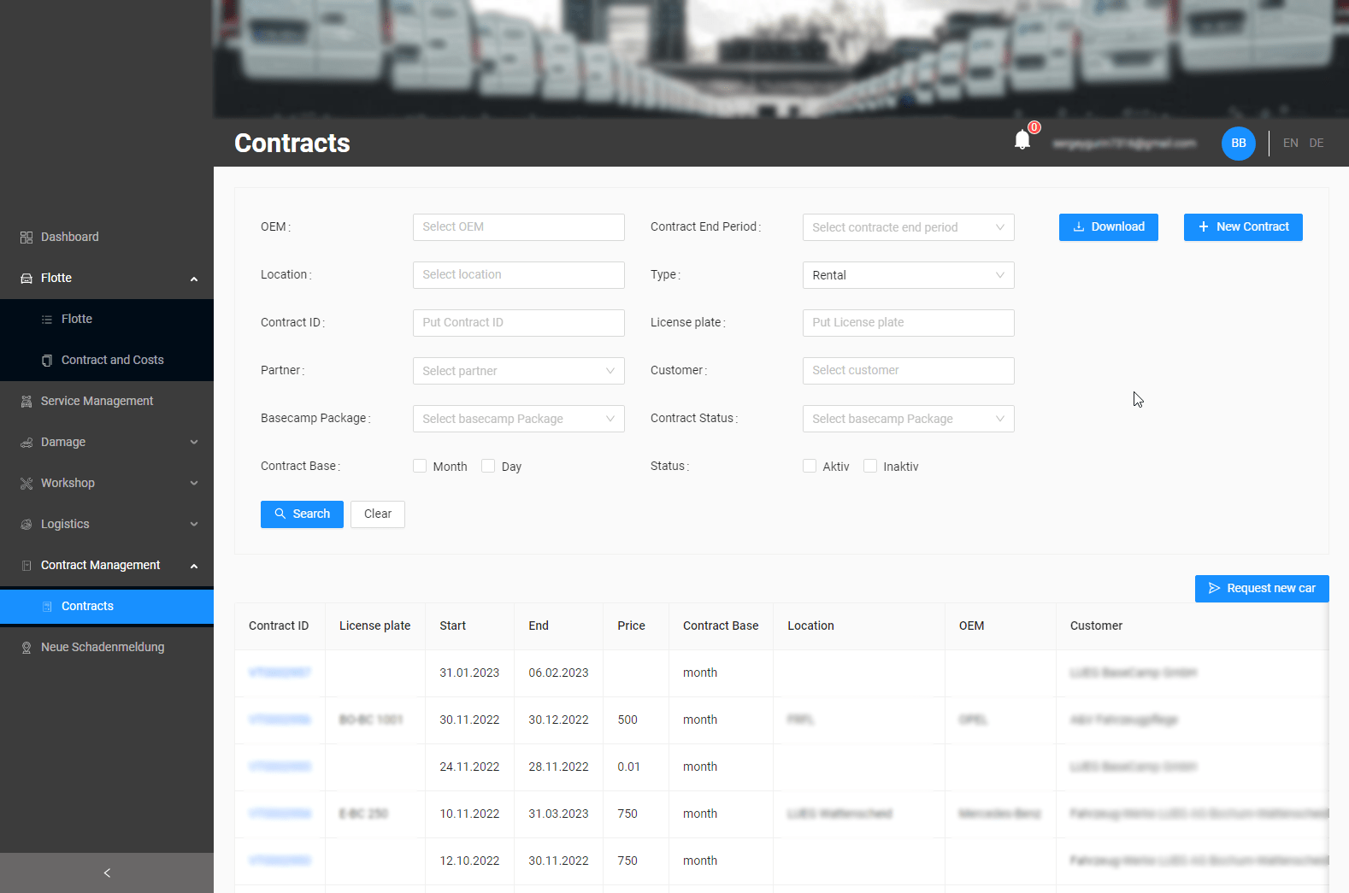Open the Flotte submenu item

pyautogui.click(x=107, y=319)
